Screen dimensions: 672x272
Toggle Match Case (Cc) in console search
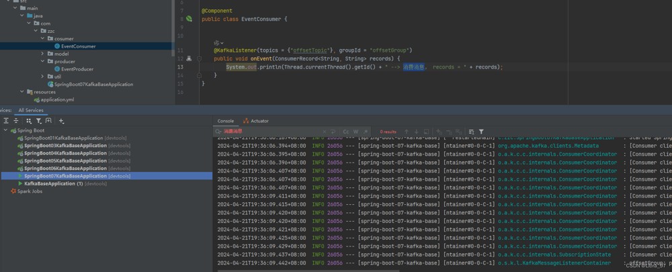coord(345,132)
